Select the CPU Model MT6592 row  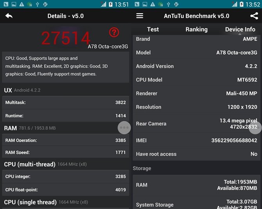click(x=196, y=80)
